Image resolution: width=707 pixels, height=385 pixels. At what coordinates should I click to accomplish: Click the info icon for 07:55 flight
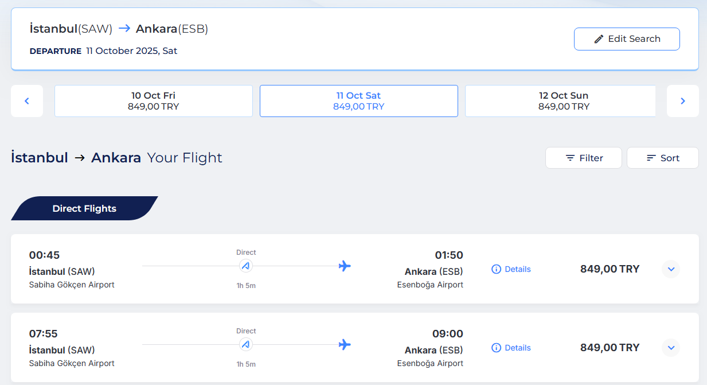pos(497,348)
